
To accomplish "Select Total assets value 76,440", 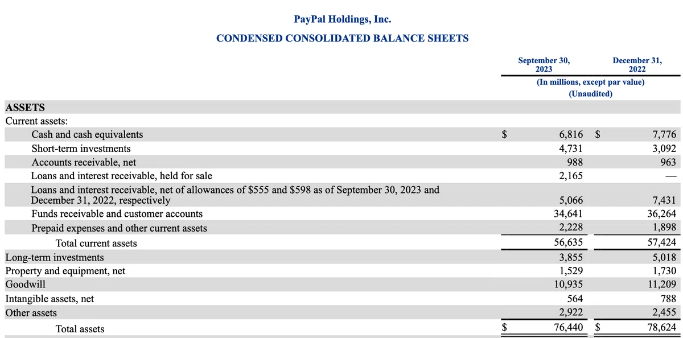I will (569, 328).
